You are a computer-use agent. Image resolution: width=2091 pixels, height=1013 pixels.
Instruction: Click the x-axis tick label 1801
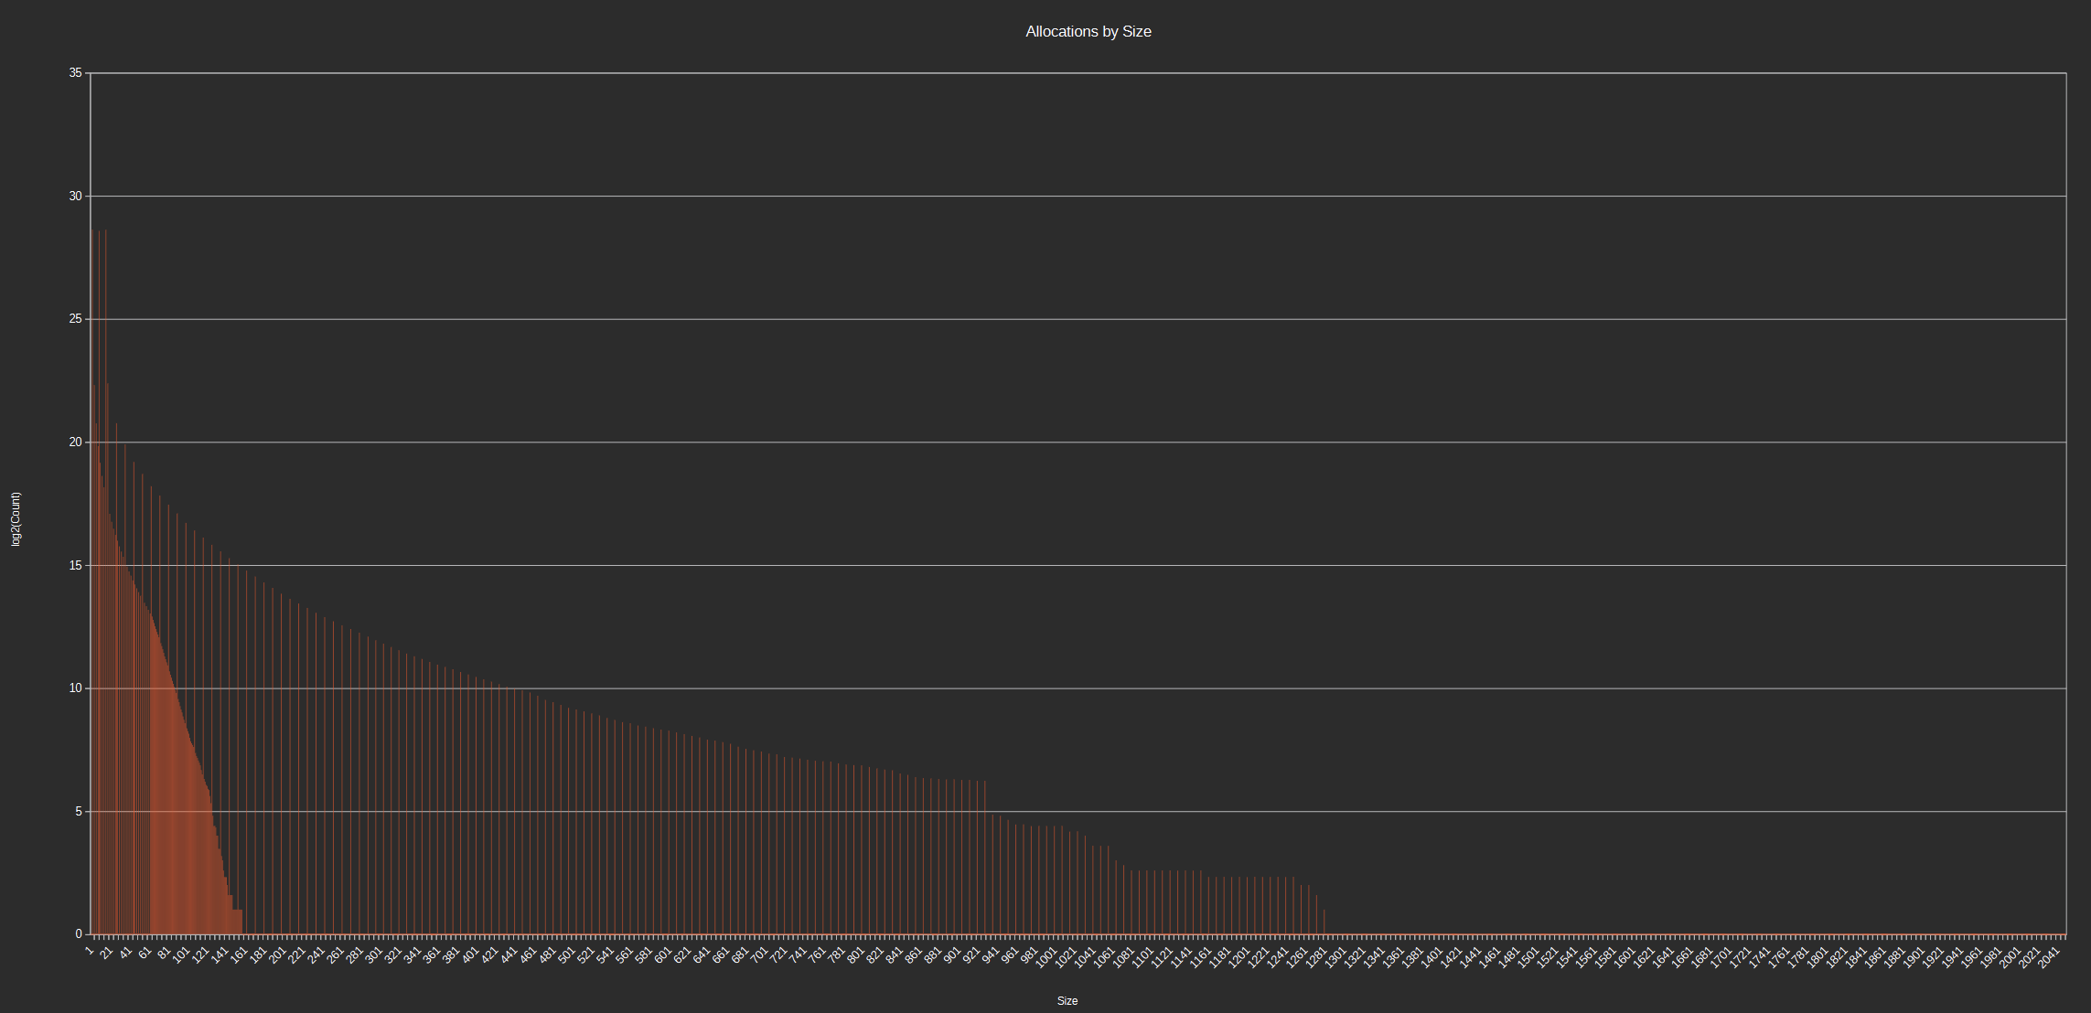point(1818,958)
